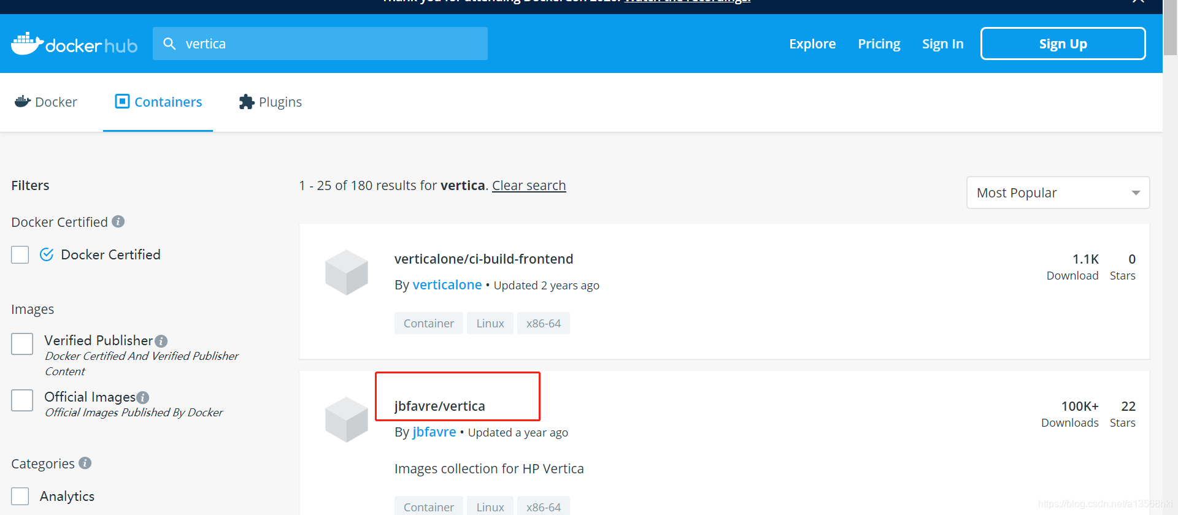Click the Container tag under jbfavre/vertica

429,506
